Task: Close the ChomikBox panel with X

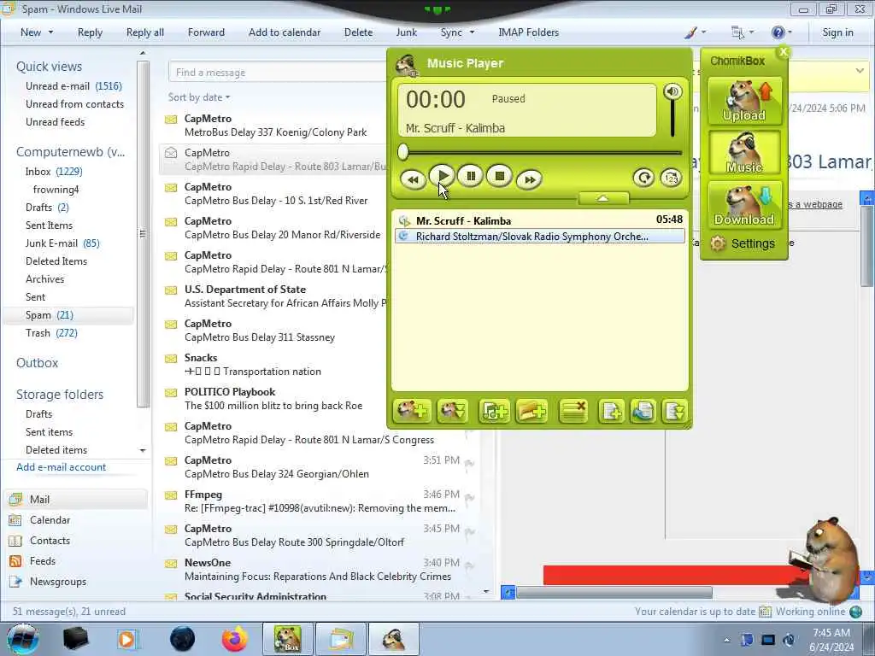Action: tap(784, 52)
